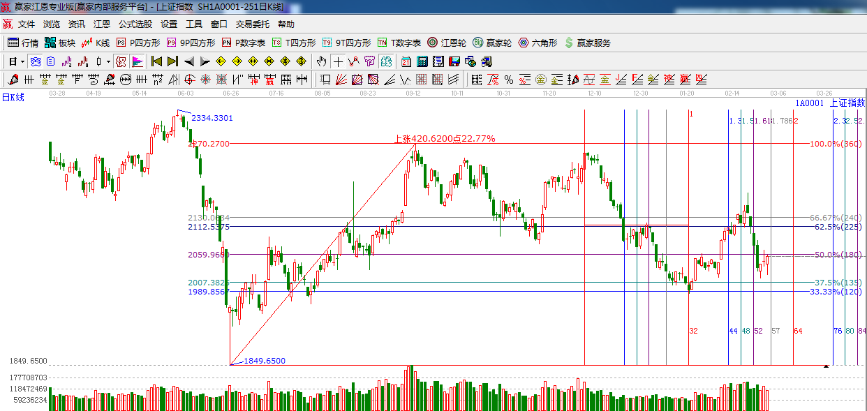Open the 交易委托 menu

252,24
